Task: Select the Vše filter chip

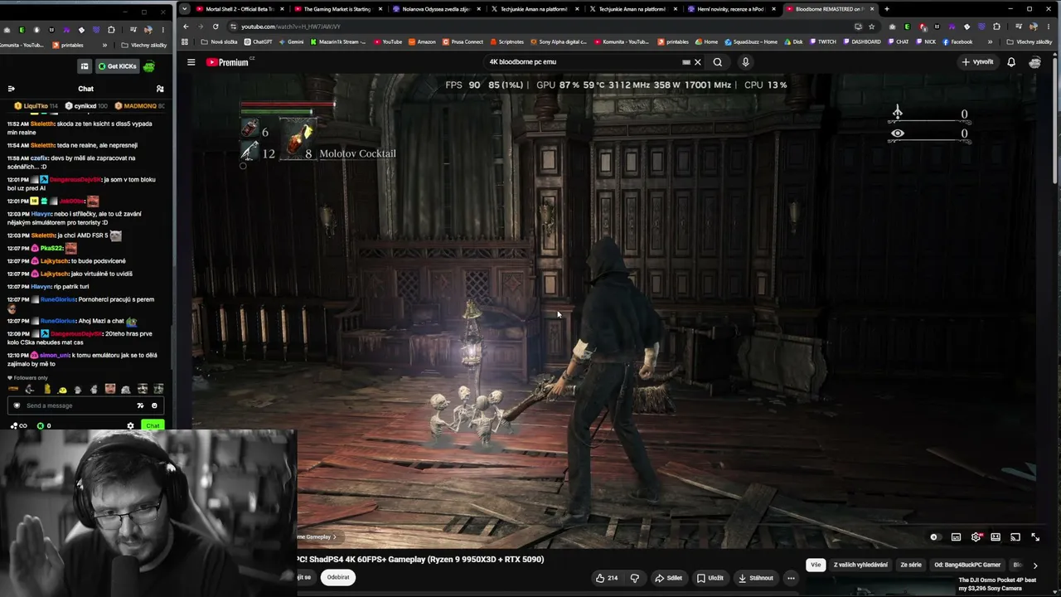Action: coord(816,565)
